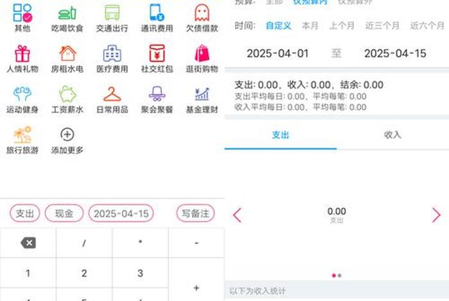Tap the 写备注 note button
The height and width of the screenshot is (301, 449).
tap(195, 213)
